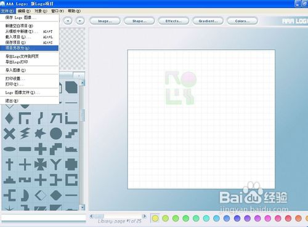
Task: Open the 文件 menu in menu bar
Action: [7, 11]
